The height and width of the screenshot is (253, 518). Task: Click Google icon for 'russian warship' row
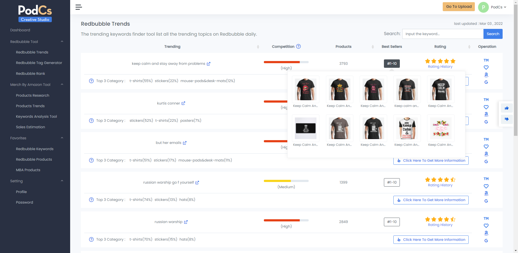click(x=486, y=241)
